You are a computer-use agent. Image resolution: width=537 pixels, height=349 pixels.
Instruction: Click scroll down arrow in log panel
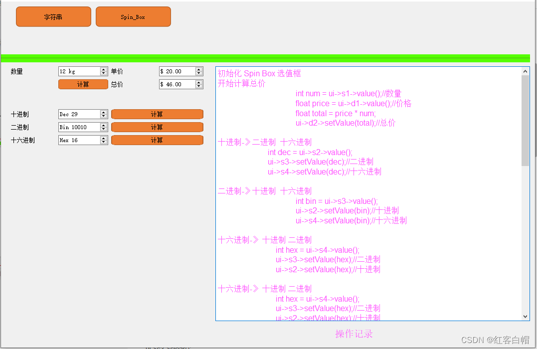click(526, 317)
